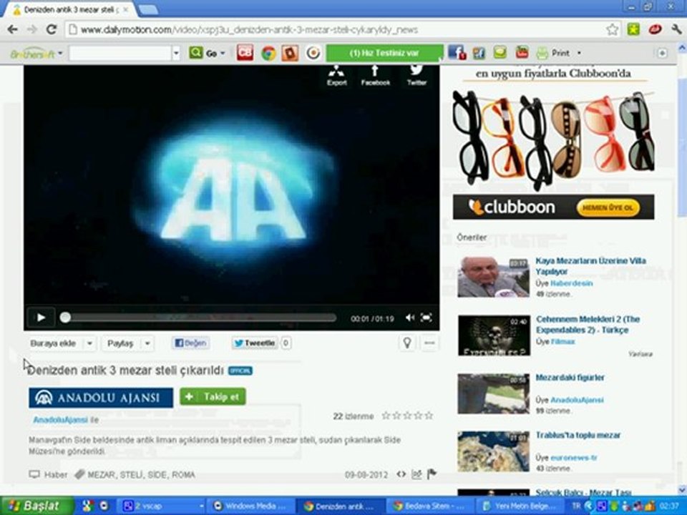Click the Export icon on the video
Image resolution: width=687 pixels, height=515 pixels.
point(336,76)
